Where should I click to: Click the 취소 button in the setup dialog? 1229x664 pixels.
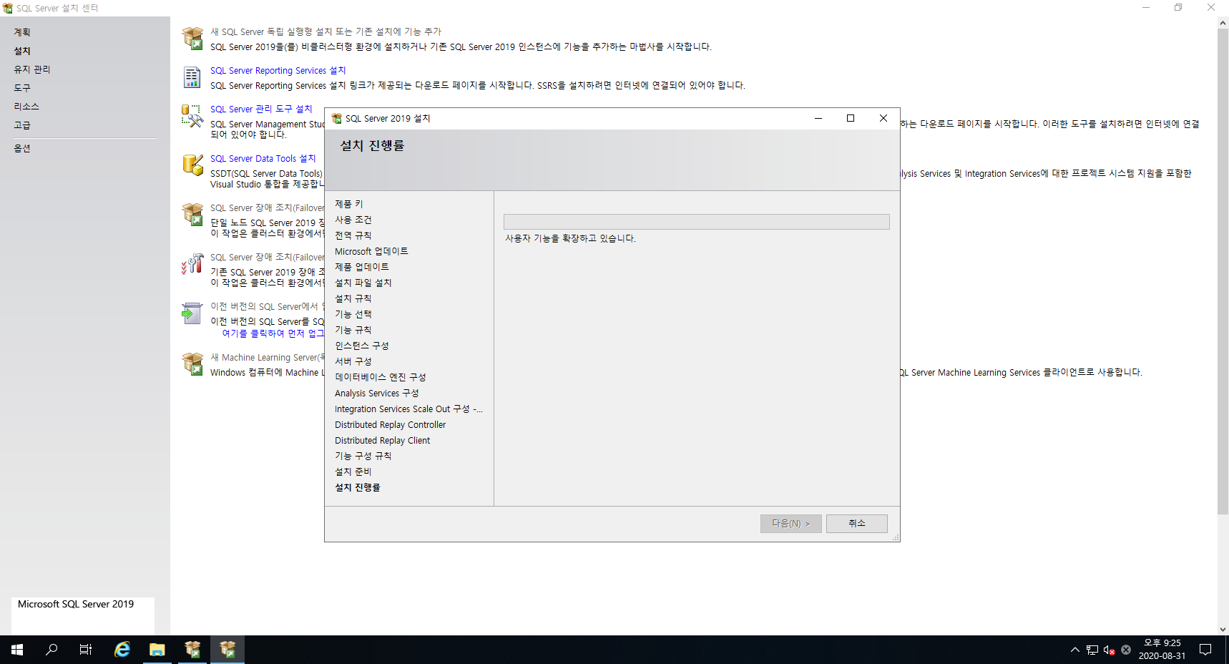tap(857, 524)
